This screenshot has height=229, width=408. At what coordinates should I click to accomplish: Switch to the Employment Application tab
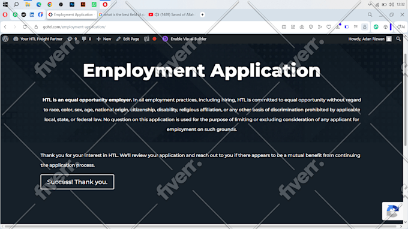72,14
